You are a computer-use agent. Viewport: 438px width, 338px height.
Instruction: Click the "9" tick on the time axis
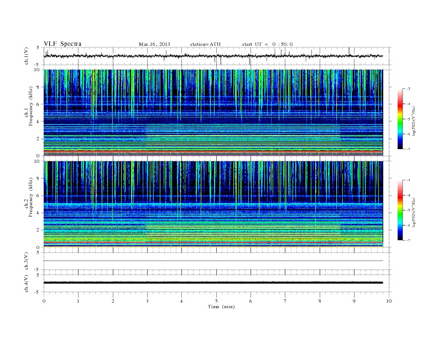point(354,301)
